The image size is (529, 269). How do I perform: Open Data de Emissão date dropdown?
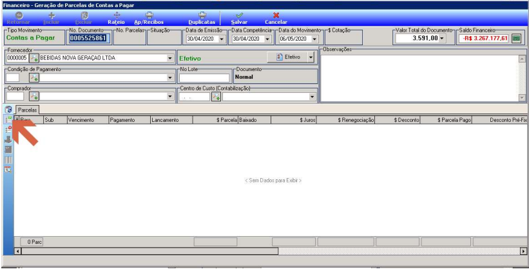point(222,39)
